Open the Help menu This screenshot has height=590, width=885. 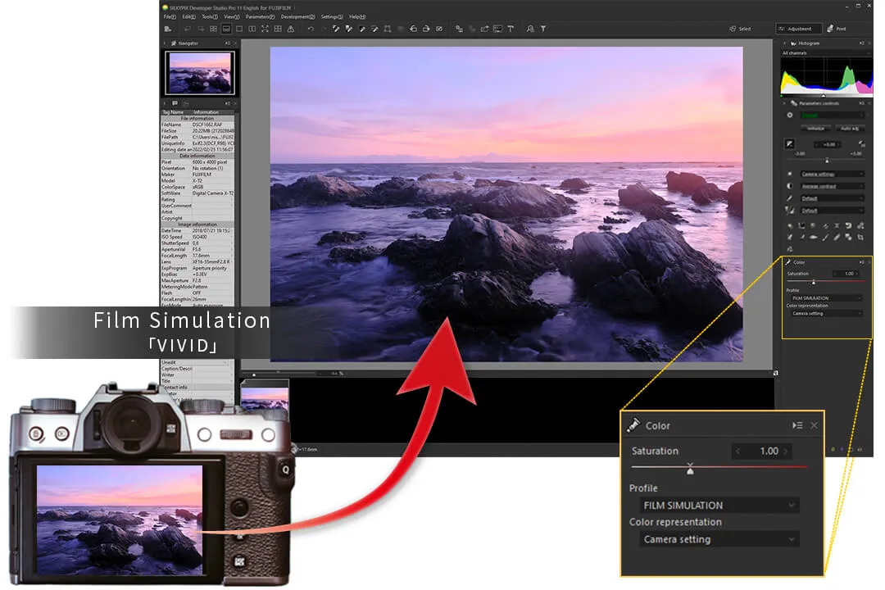[x=357, y=17]
